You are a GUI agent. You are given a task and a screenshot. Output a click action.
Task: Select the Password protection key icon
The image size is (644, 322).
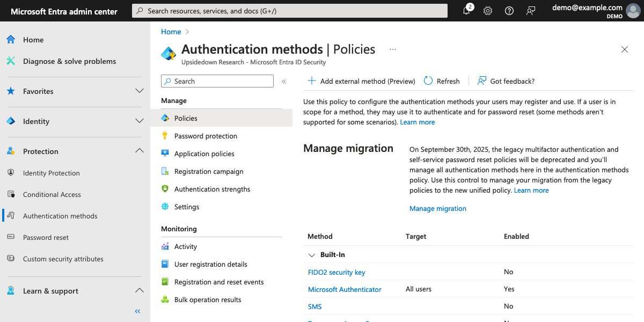click(x=166, y=136)
